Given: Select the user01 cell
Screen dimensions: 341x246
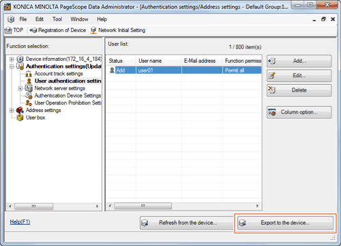Looking at the screenshot, I should (x=159, y=70).
